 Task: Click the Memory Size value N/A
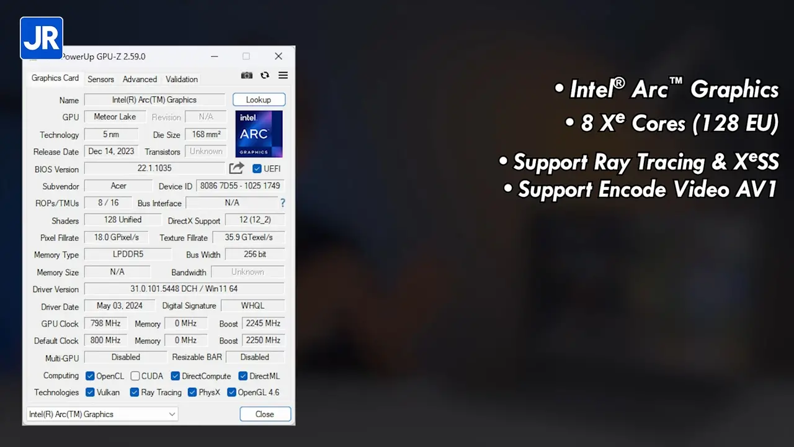click(x=117, y=272)
